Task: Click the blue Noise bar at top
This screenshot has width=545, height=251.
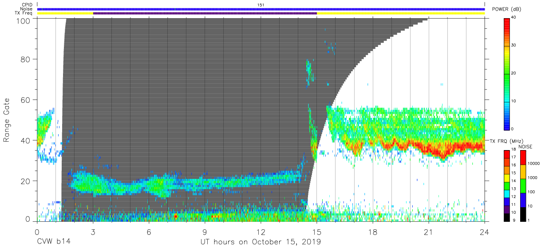Action: click(x=261, y=9)
